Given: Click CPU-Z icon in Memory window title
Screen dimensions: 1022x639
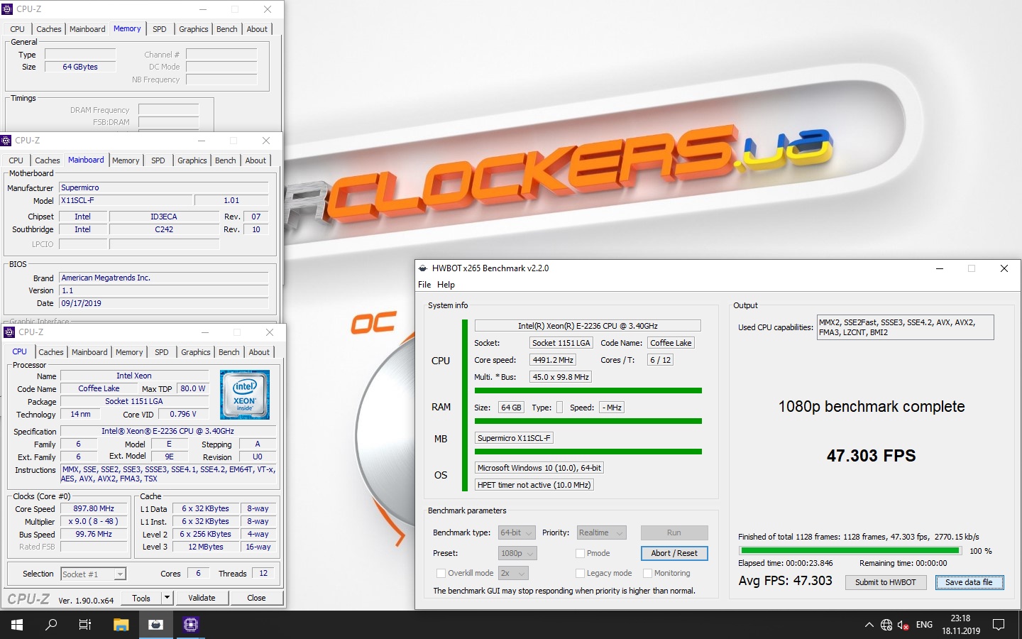Looking at the screenshot, I should [x=8, y=9].
